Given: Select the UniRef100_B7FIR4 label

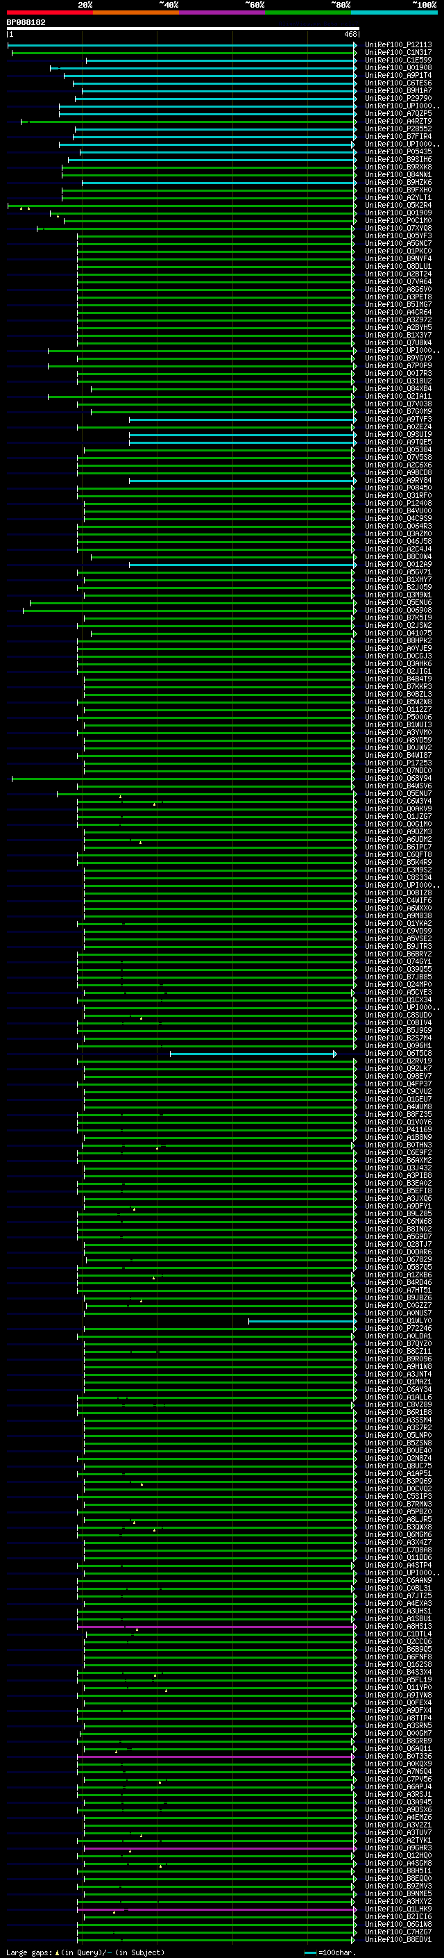Looking at the screenshot, I should [398, 136].
